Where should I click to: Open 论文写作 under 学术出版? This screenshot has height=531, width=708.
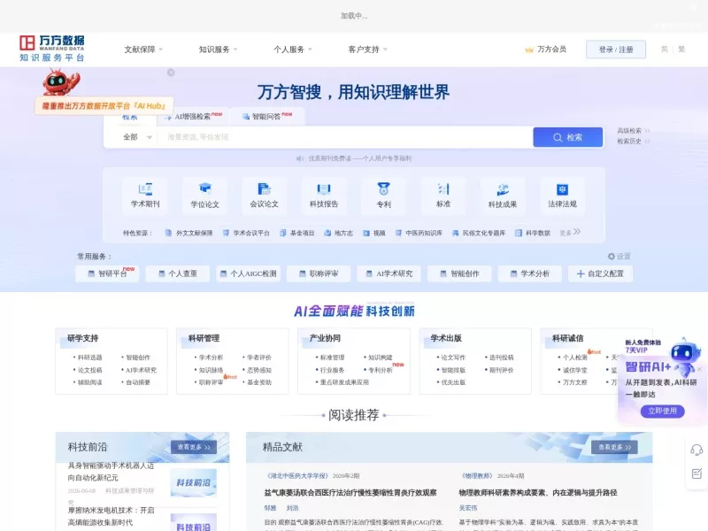click(x=453, y=358)
